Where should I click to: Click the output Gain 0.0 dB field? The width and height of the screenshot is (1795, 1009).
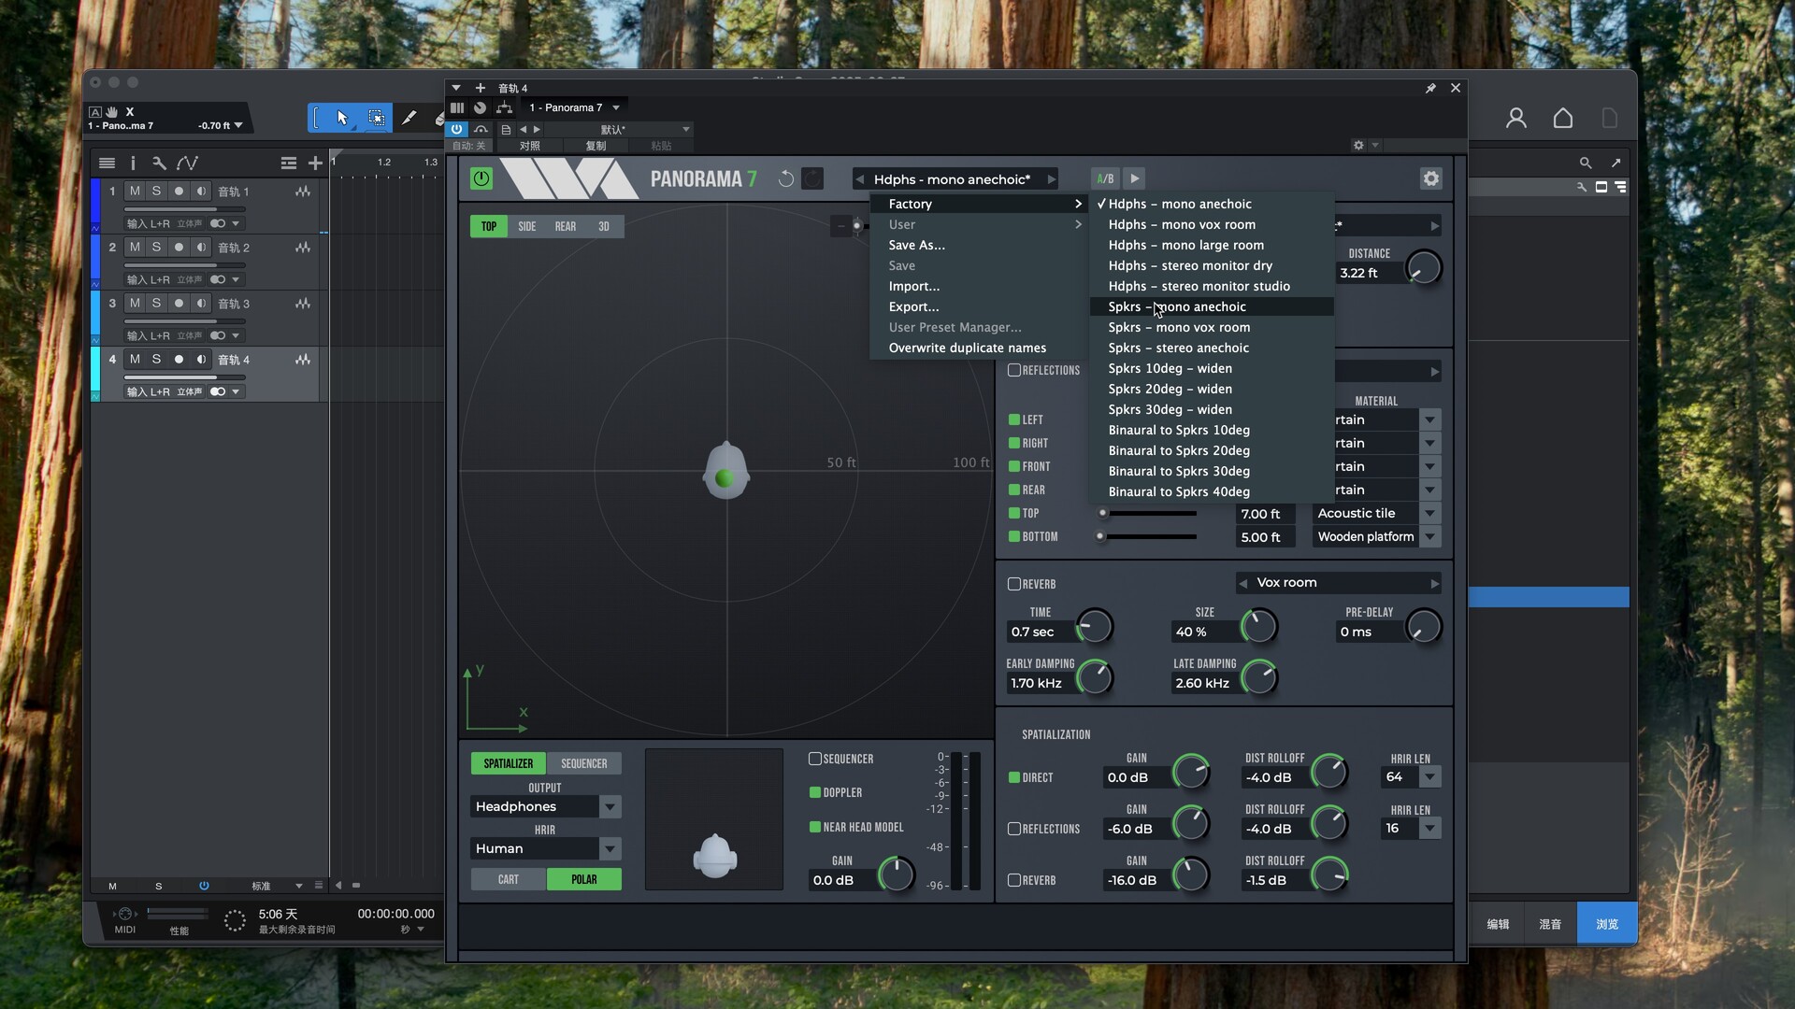tap(843, 880)
